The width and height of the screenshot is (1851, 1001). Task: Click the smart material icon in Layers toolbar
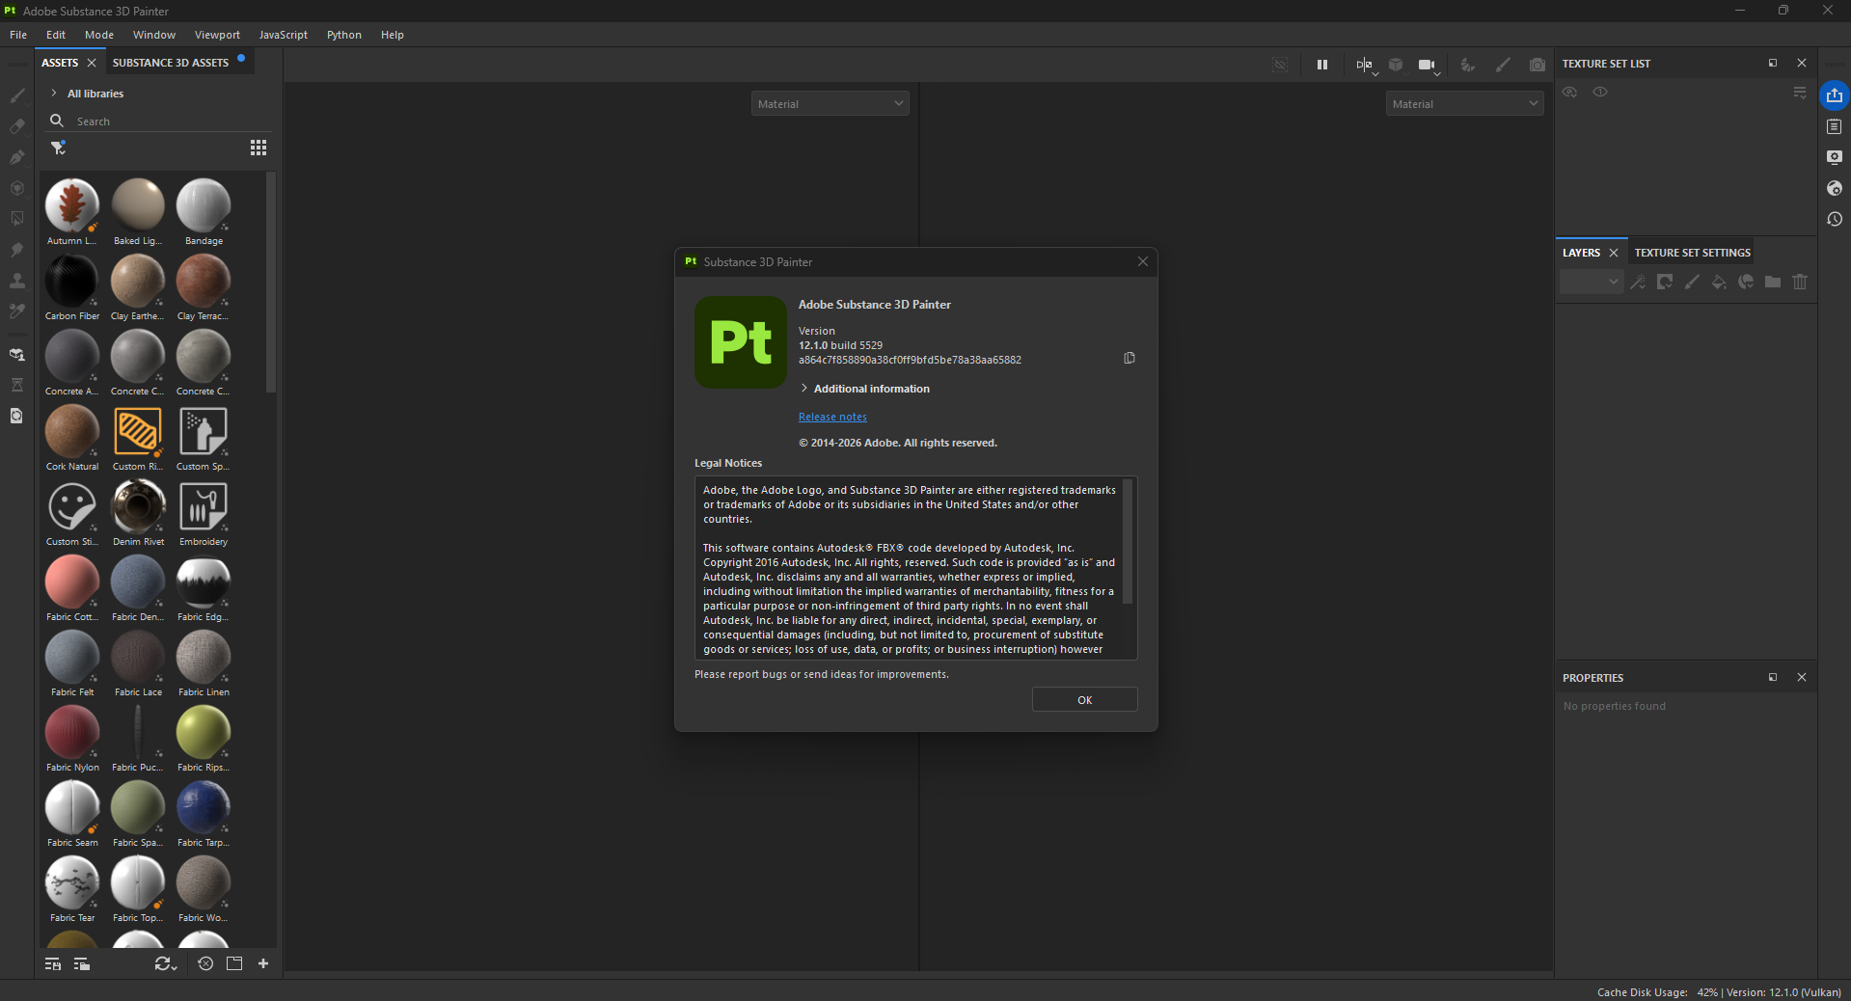click(1746, 282)
